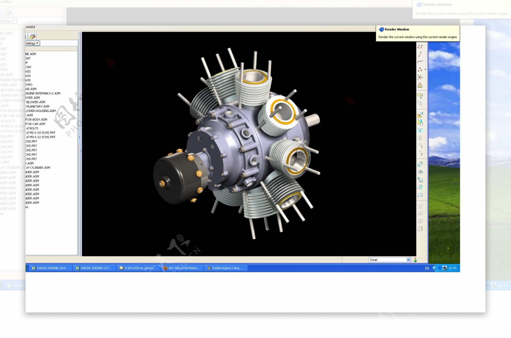This screenshot has height=338, width=511.
Task: Select the top NE.ASM assembly entry
Action: pos(31,54)
